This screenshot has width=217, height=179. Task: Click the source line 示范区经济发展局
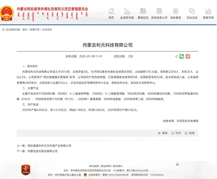(188, 121)
